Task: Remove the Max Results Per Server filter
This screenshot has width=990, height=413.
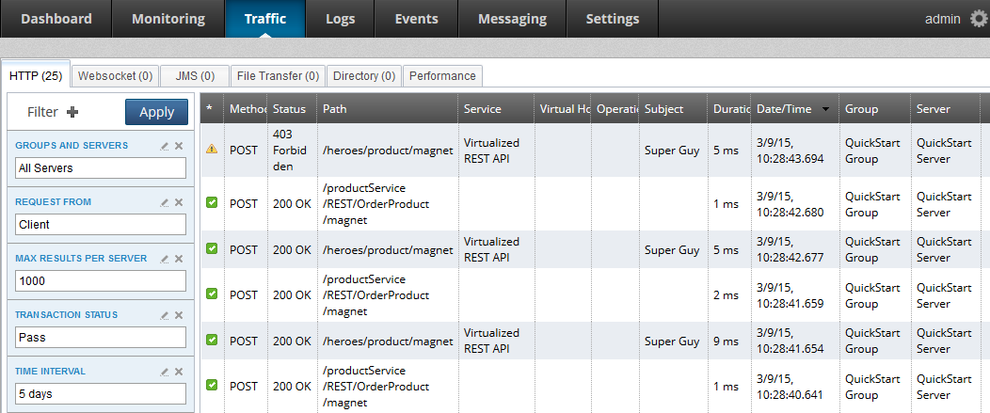Action: click(x=179, y=259)
